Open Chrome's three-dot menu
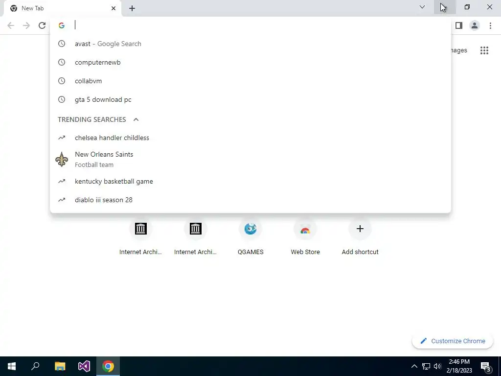Screen dimensions: 501x376 coord(490,25)
